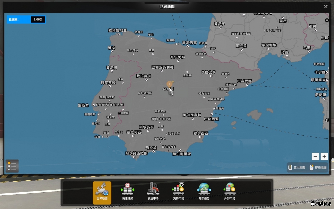The height and width of the screenshot is (209, 334).
Task: Select the 毕尔巴鄂 city label
Action: [190, 43]
